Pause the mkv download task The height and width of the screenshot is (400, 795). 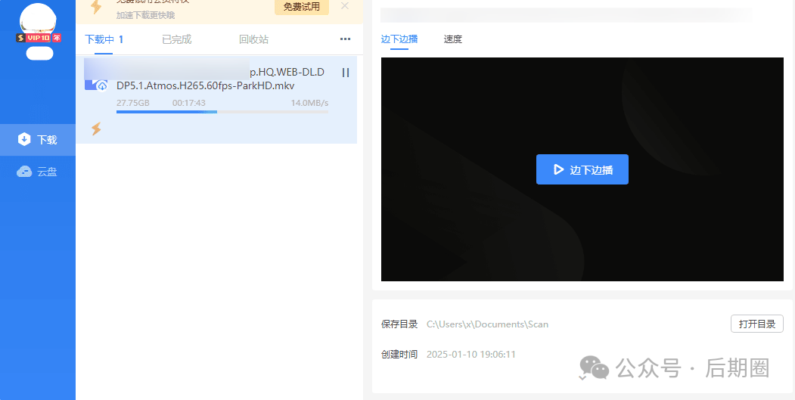tap(346, 73)
